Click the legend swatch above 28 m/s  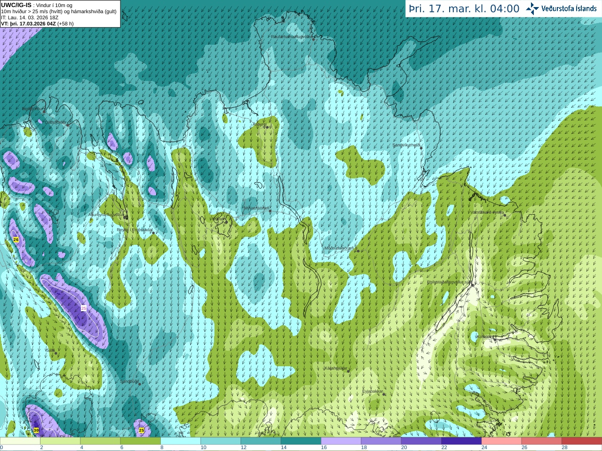582,441
